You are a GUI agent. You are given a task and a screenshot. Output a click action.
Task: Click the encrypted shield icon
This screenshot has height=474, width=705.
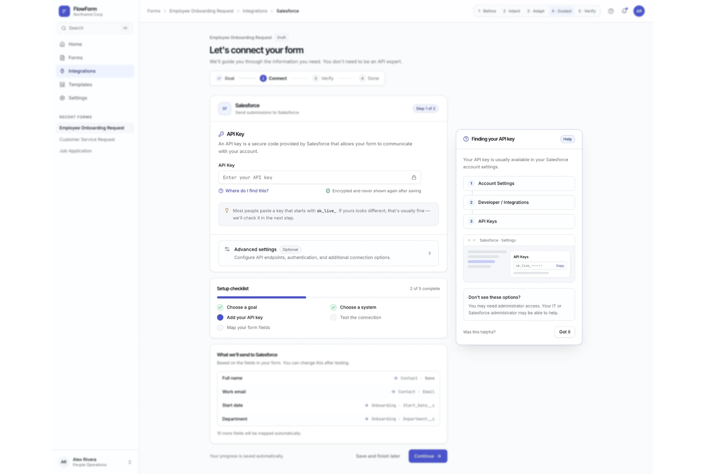point(328,191)
